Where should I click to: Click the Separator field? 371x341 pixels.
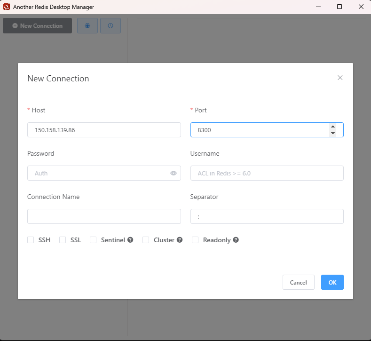267,216
